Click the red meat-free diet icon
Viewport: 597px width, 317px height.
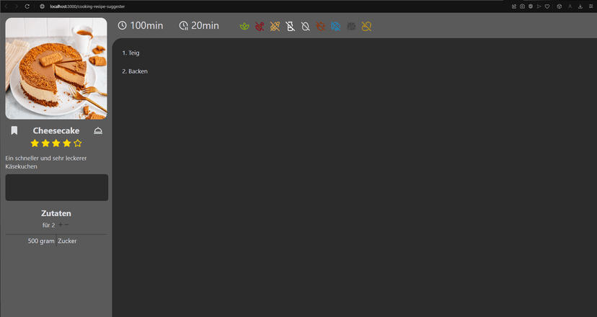pyautogui.click(x=260, y=27)
